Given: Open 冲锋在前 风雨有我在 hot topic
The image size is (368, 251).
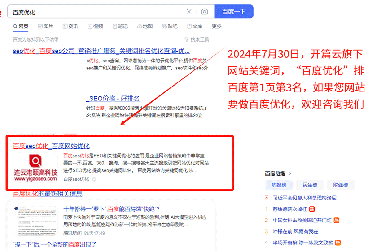Looking at the screenshot, I should 295,232.
